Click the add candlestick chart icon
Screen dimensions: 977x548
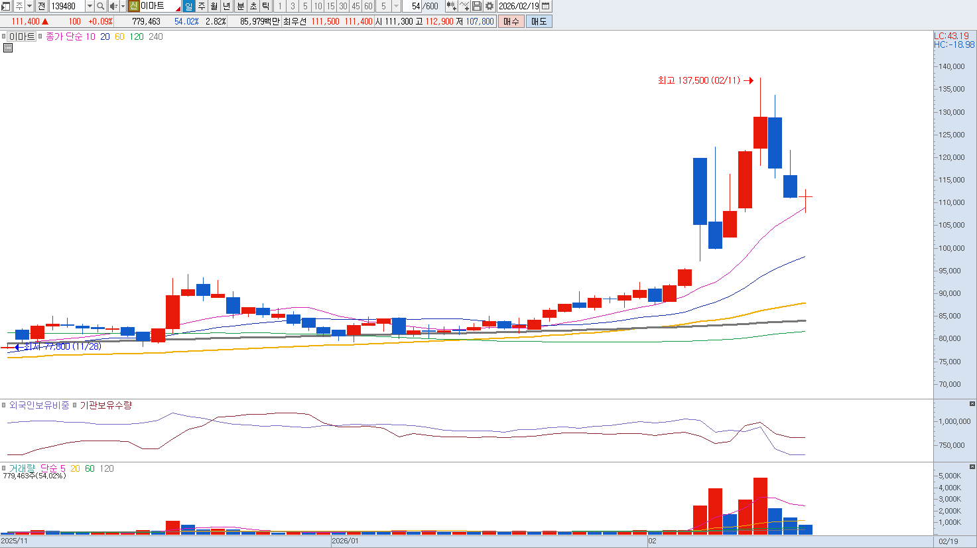[452, 6]
